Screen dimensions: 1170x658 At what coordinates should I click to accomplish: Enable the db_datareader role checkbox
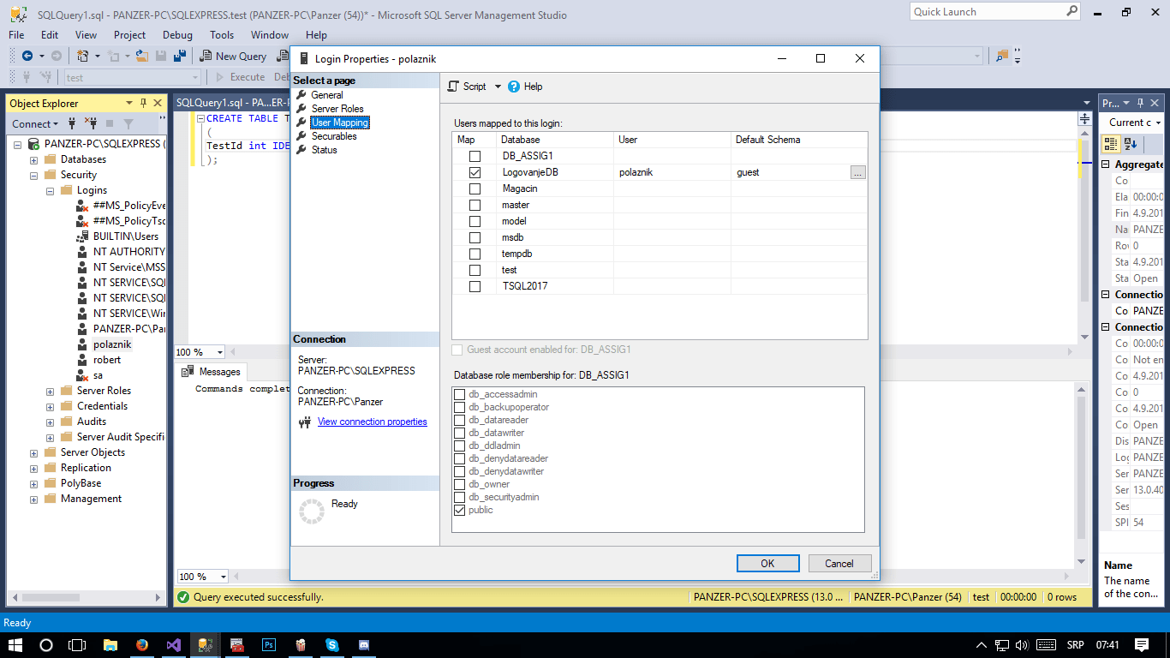pos(460,420)
